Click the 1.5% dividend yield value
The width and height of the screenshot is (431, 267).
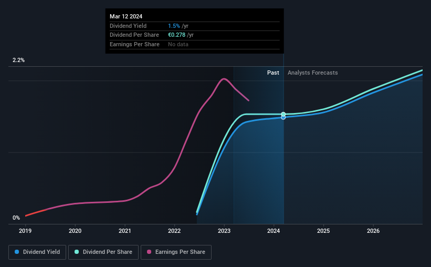[x=174, y=26]
